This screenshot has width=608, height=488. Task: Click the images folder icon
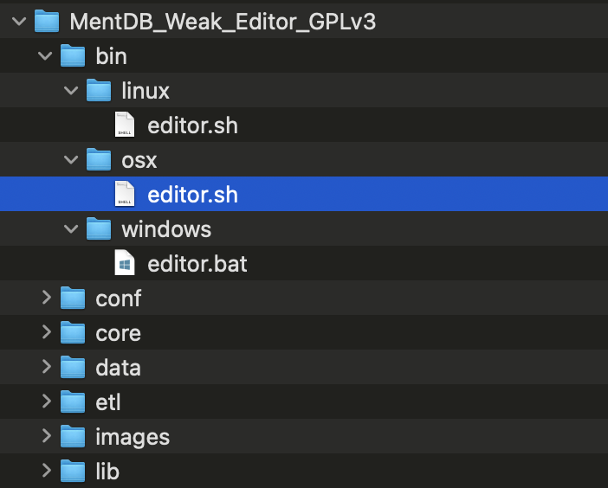[73, 437]
